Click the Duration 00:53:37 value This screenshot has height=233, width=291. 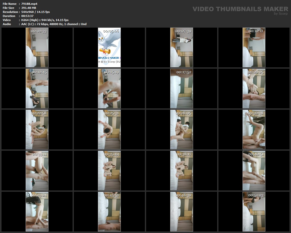28,16
